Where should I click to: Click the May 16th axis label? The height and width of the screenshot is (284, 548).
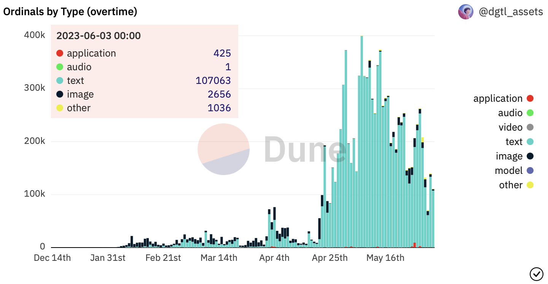pyautogui.click(x=385, y=258)
